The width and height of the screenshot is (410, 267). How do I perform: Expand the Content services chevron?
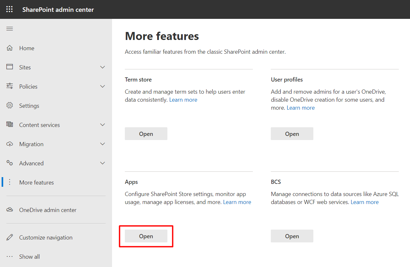[103, 125]
